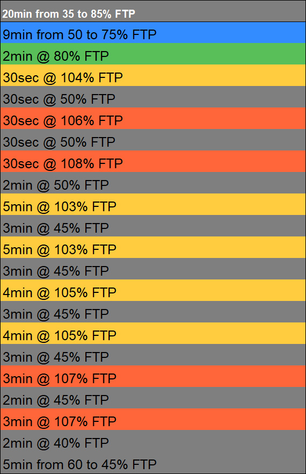Click the first 4min @ 105% FTP interval
Image resolution: width=306 pixels, height=474 pixels.
153,290
